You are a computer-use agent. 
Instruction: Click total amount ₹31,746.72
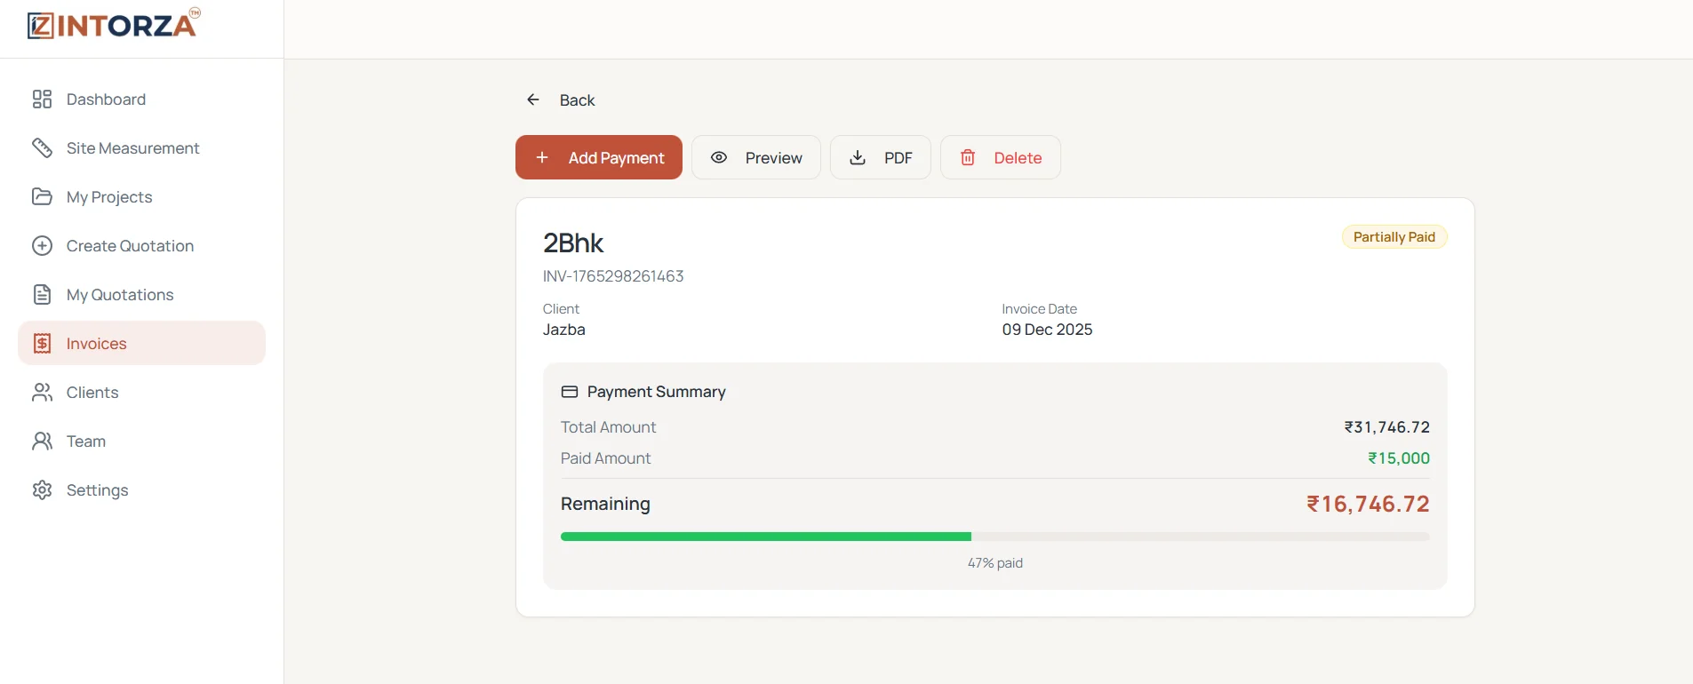[1387, 427]
